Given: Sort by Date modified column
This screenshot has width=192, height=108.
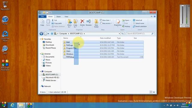Looking at the screenshot, I should point(105,38).
